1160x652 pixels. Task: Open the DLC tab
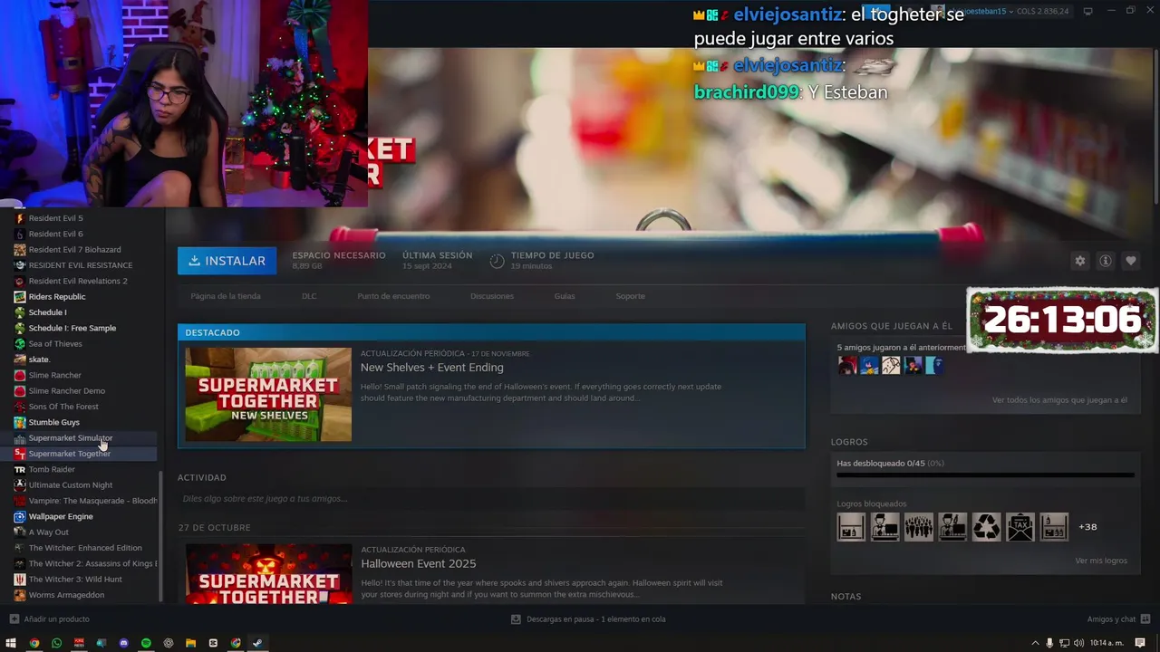309,296
